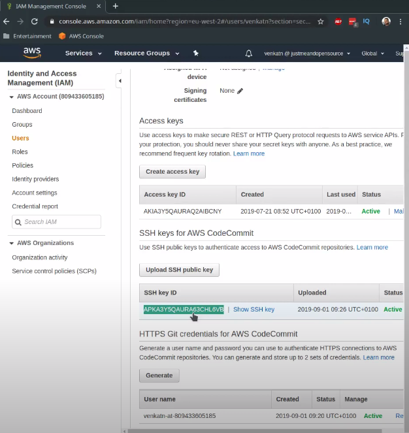
Task: Open Dashboard in IAM sidebar
Action: coord(27,111)
